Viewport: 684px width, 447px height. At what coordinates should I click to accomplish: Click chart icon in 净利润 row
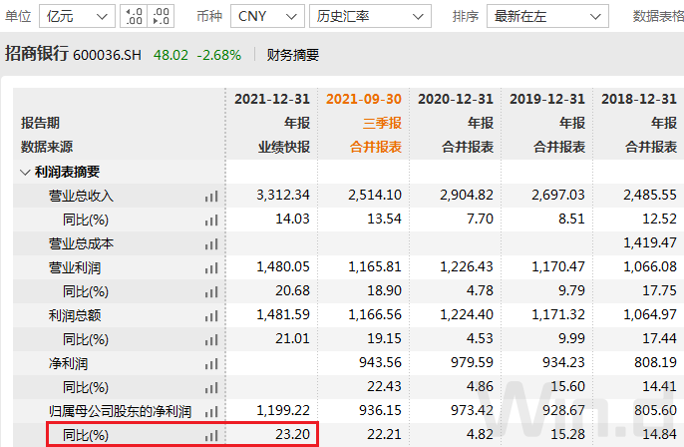tap(210, 363)
